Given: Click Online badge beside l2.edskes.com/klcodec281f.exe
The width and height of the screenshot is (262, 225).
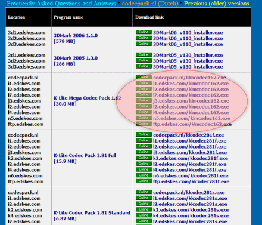Looking at the screenshot, I should click(x=144, y=164).
